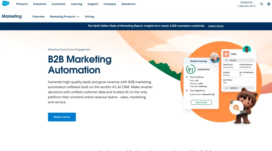Screen dimensions: 272x151
Task: Click the Top Positives label
Action: [197, 77]
